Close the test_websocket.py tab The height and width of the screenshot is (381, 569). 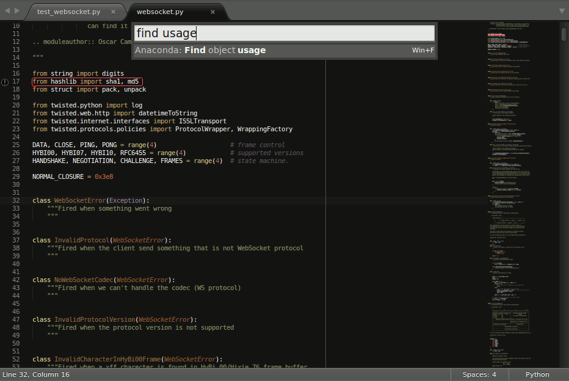[x=113, y=11]
